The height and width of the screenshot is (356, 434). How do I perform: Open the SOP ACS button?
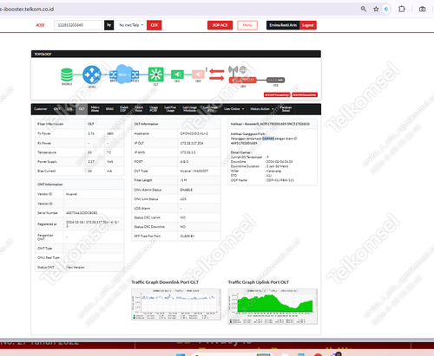click(220, 25)
